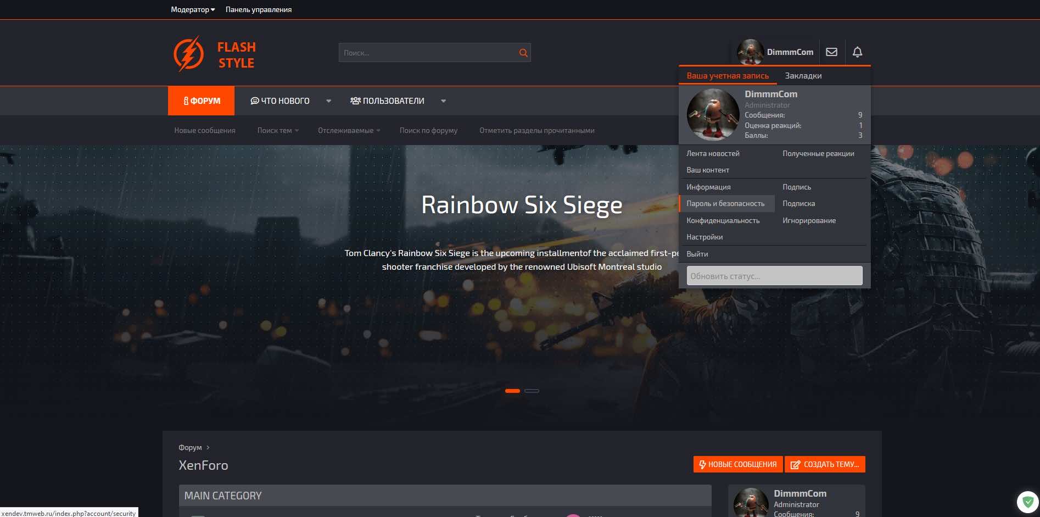Select Ваша учетная запись tab
1040x517 pixels.
click(728, 76)
